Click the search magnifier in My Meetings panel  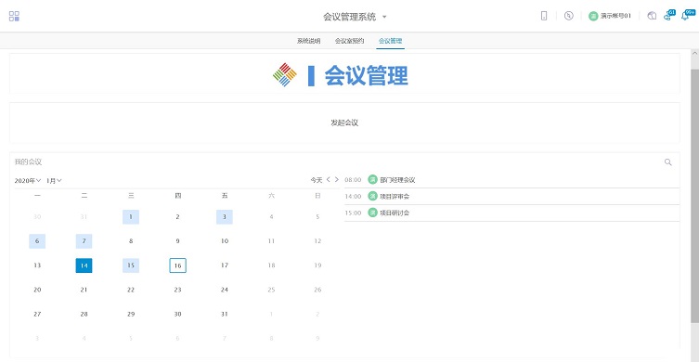point(667,162)
